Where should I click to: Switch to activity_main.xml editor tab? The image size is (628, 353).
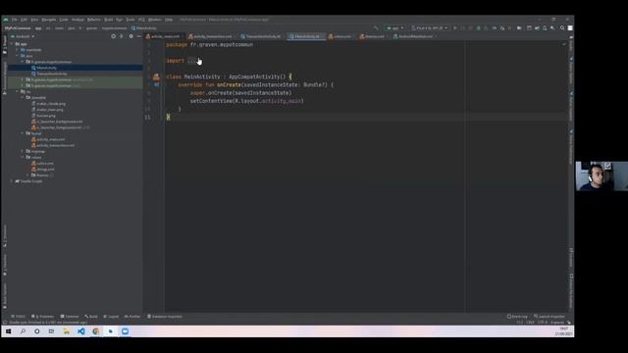(x=164, y=36)
